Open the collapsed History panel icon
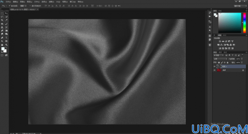This screenshot has width=248, height=134. [210, 13]
